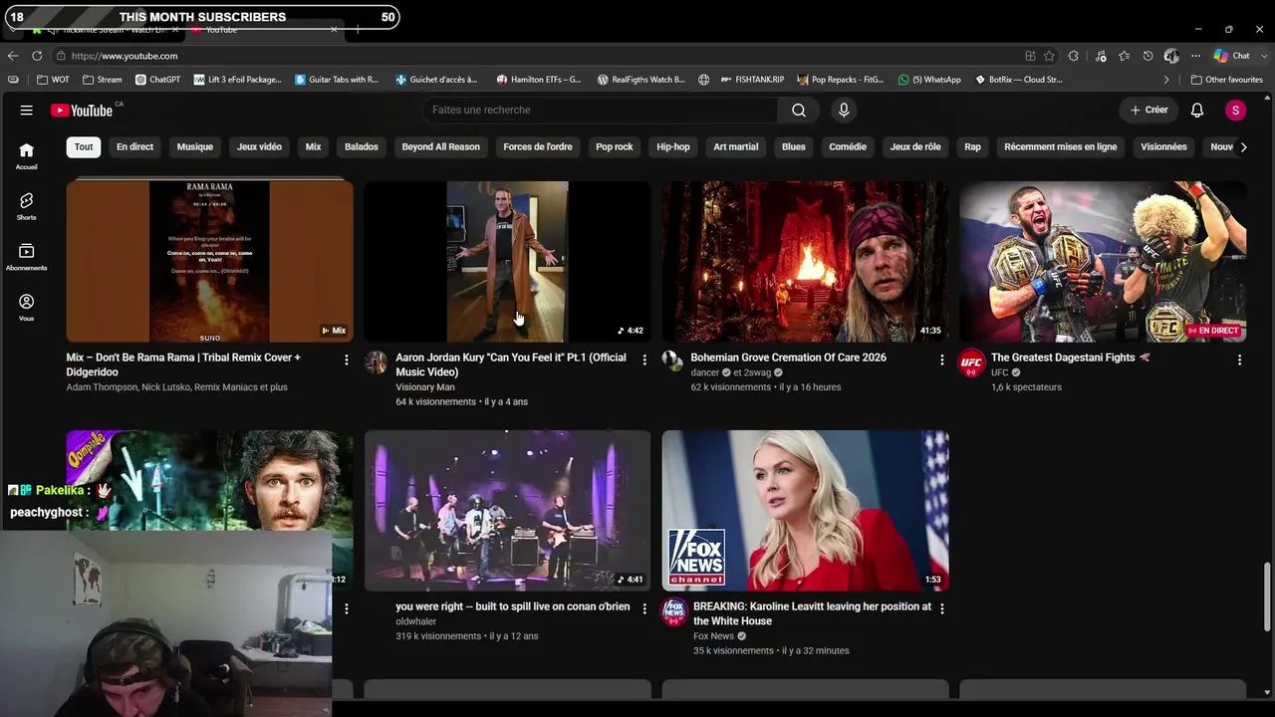The width and height of the screenshot is (1275, 717).
Task: Open the Rama Rama mix thumbnail
Action: (x=209, y=262)
